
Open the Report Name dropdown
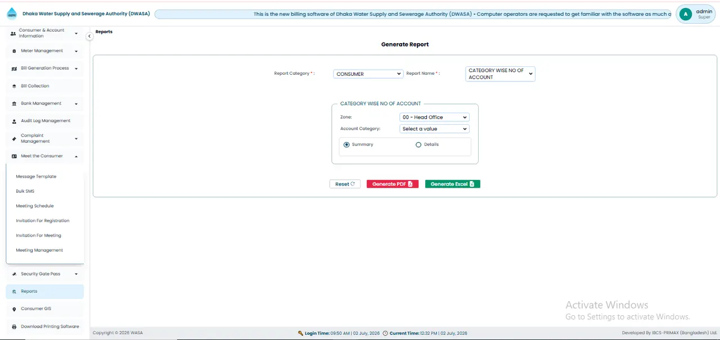click(x=501, y=74)
